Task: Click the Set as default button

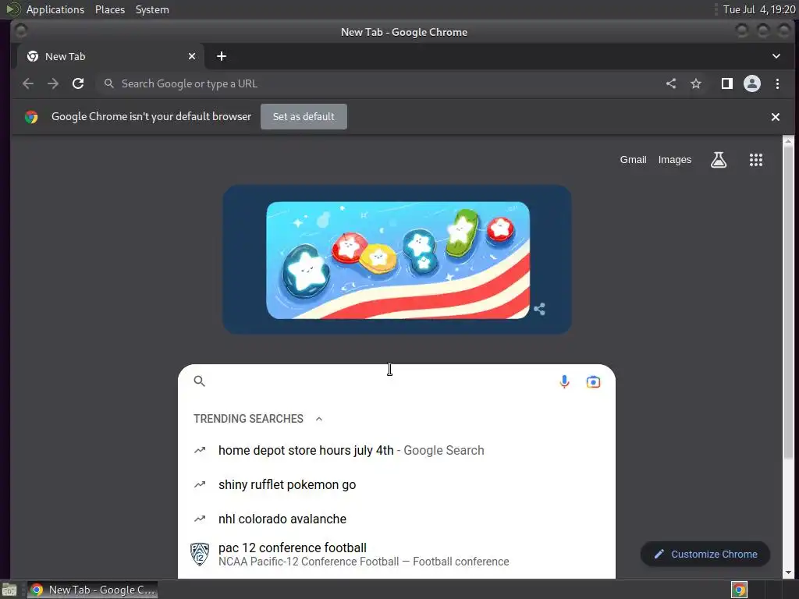Action: point(304,117)
